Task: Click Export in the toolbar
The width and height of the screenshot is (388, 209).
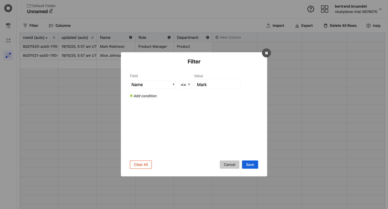Action: (x=304, y=26)
